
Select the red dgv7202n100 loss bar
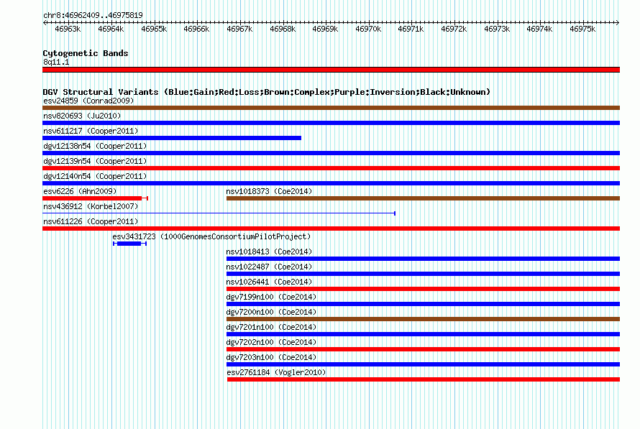point(424,349)
